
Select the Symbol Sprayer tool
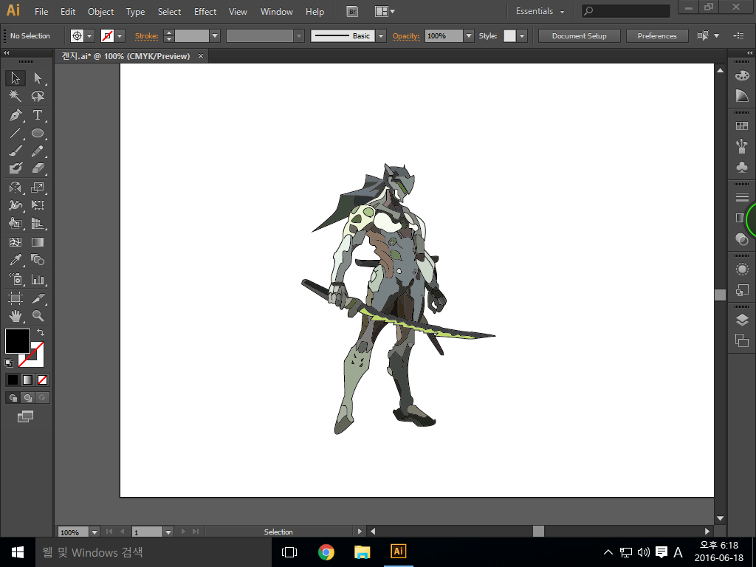click(x=16, y=279)
